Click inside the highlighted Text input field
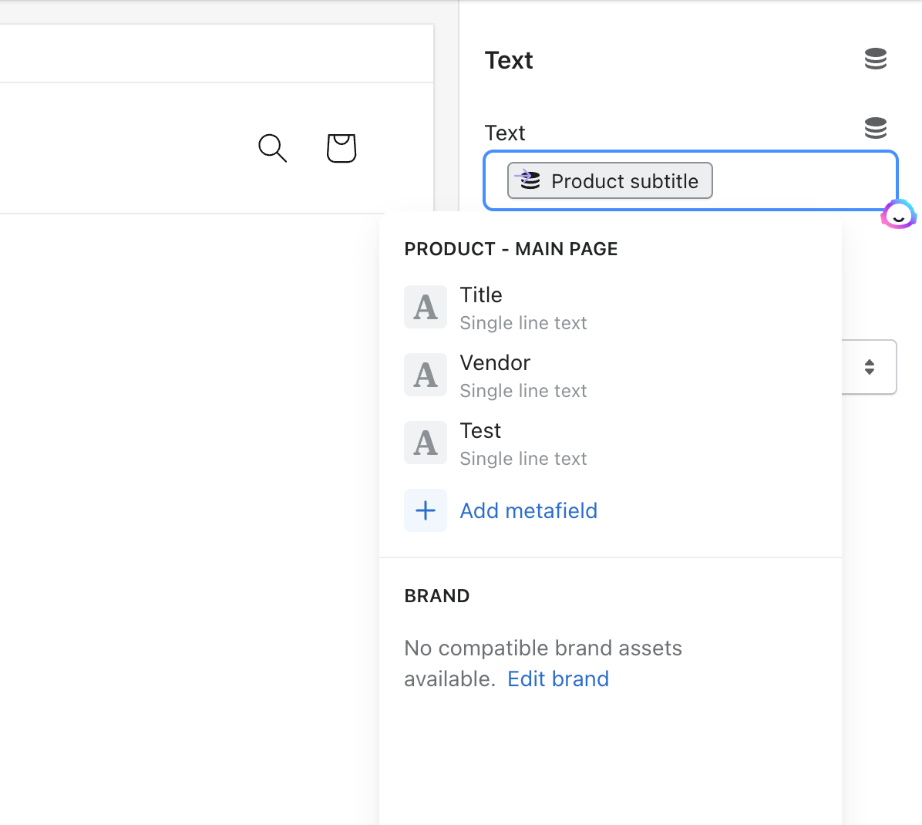 pos(802,180)
